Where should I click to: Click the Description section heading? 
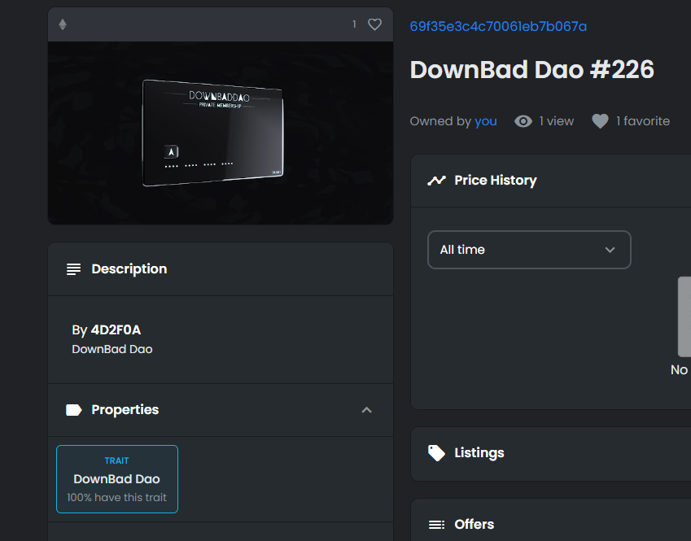pos(129,269)
